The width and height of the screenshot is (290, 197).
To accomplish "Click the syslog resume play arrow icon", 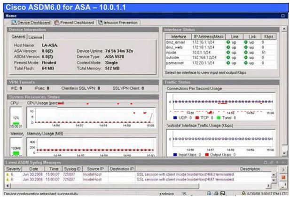I will pyautogui.click(x=283, y=170).
